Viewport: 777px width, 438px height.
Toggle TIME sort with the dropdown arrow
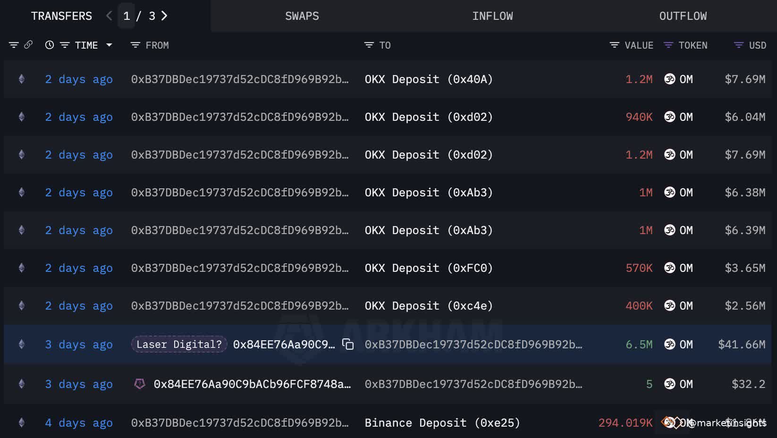[109, 45]
